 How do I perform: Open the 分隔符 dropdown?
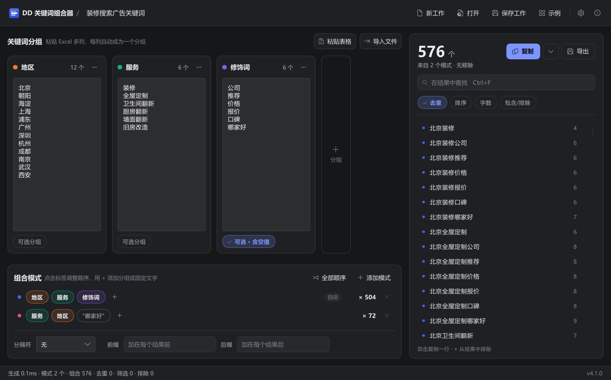tap(66, 344)
